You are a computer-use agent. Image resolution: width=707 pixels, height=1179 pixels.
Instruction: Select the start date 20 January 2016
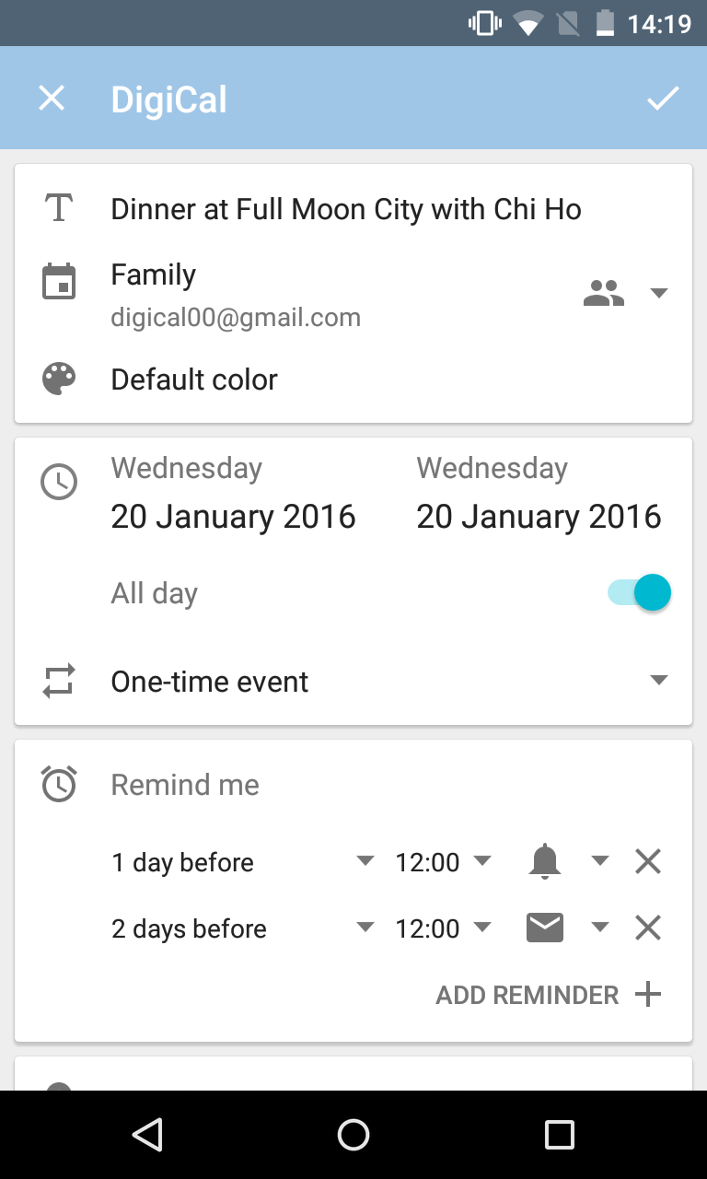(x=233, y=517)
